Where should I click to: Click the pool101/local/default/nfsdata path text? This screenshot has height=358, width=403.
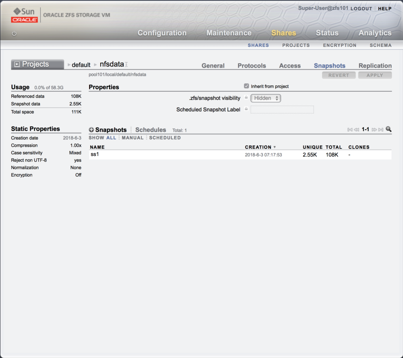tap(117, 74)
